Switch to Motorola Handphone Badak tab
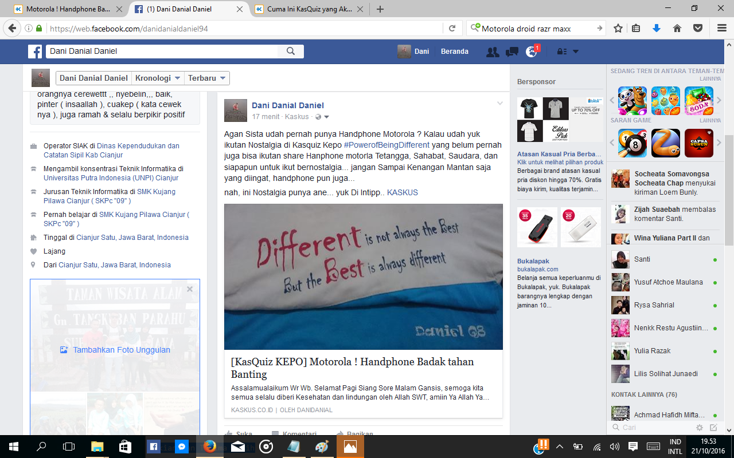 (x=68, y=9)
